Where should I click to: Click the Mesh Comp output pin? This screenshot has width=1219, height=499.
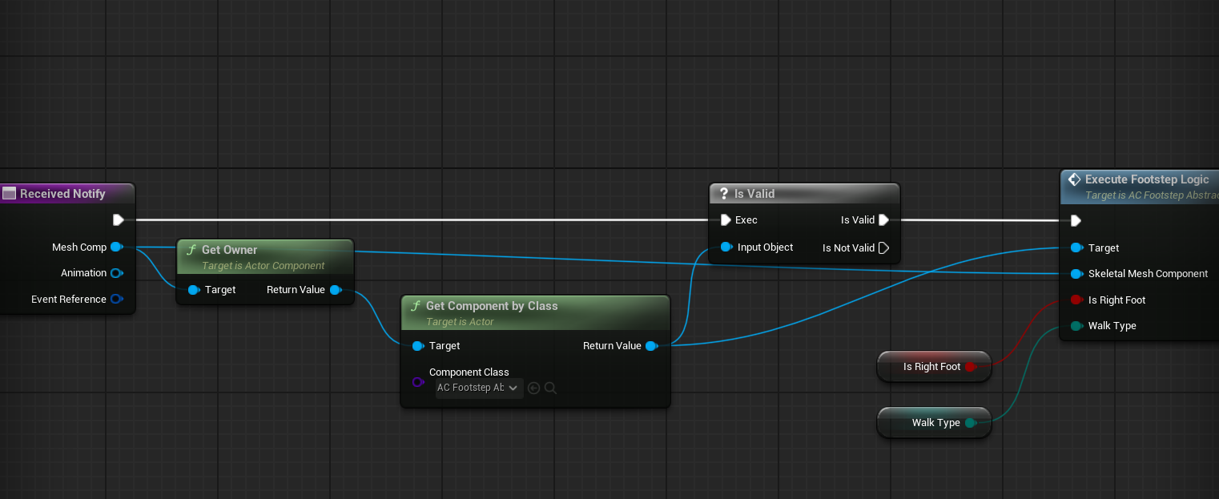[x=116, y=247]
